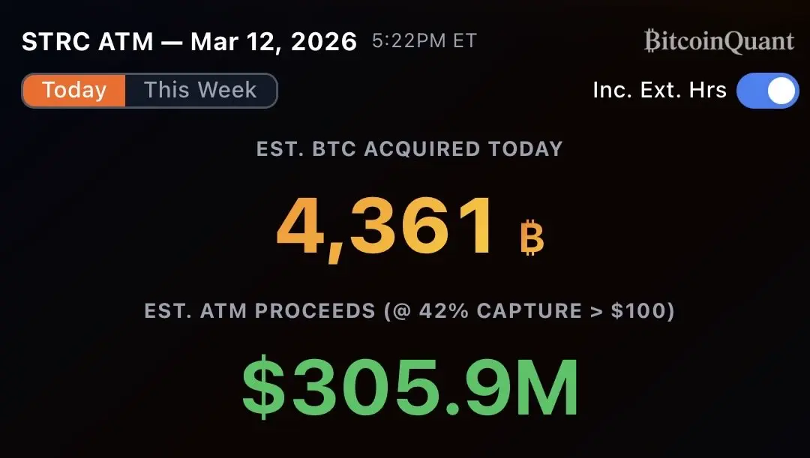
Task: Click the BitcoinQuant logo
Action: coord(718,41)
